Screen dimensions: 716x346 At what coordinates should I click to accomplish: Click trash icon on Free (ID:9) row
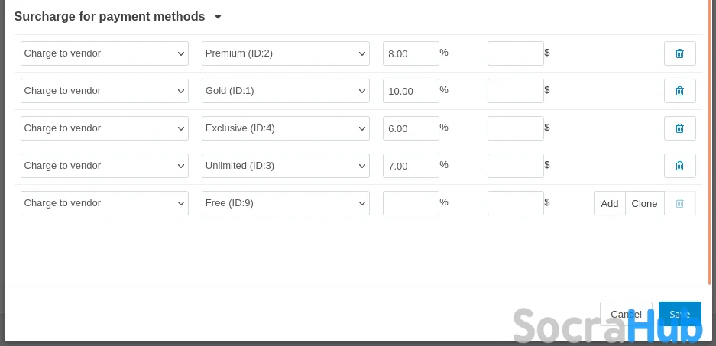(x=679, y=203)
